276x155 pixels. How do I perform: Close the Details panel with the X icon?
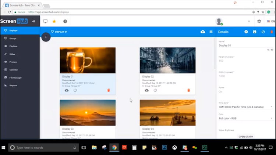point(246,32)
